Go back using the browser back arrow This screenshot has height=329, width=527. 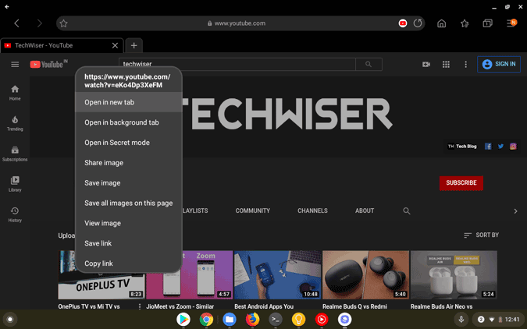[x=16, y=23]
